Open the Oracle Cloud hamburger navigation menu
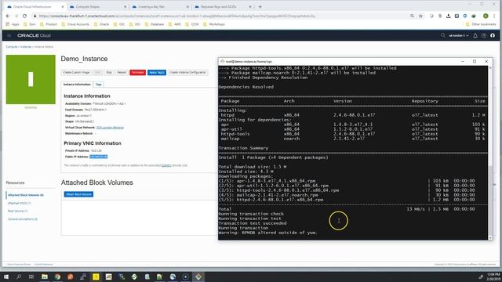 [9, 35]
